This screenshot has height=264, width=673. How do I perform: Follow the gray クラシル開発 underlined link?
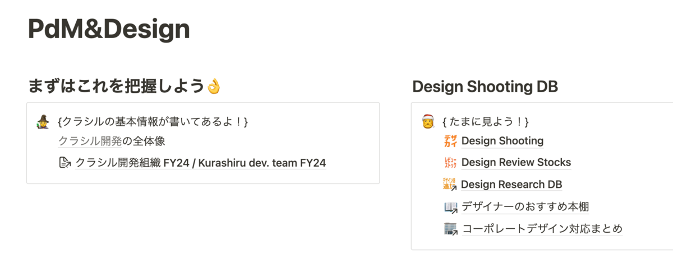pos(90,141)
